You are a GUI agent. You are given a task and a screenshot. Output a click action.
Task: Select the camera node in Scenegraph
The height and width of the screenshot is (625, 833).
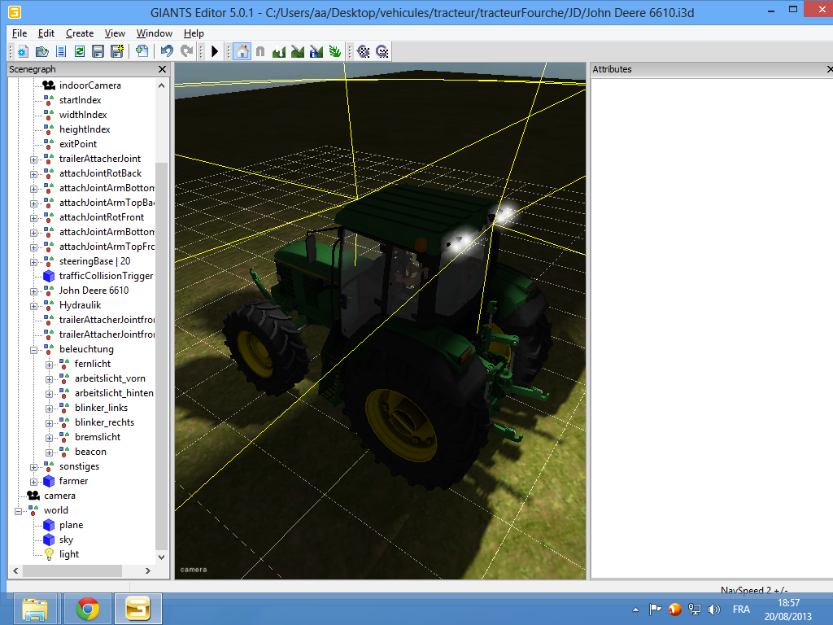(x=59, y=496)
